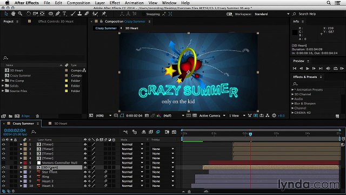This screenshot has height=195, width=346.
Task: Open the Effect menu
Action: (x=115, y=3)
